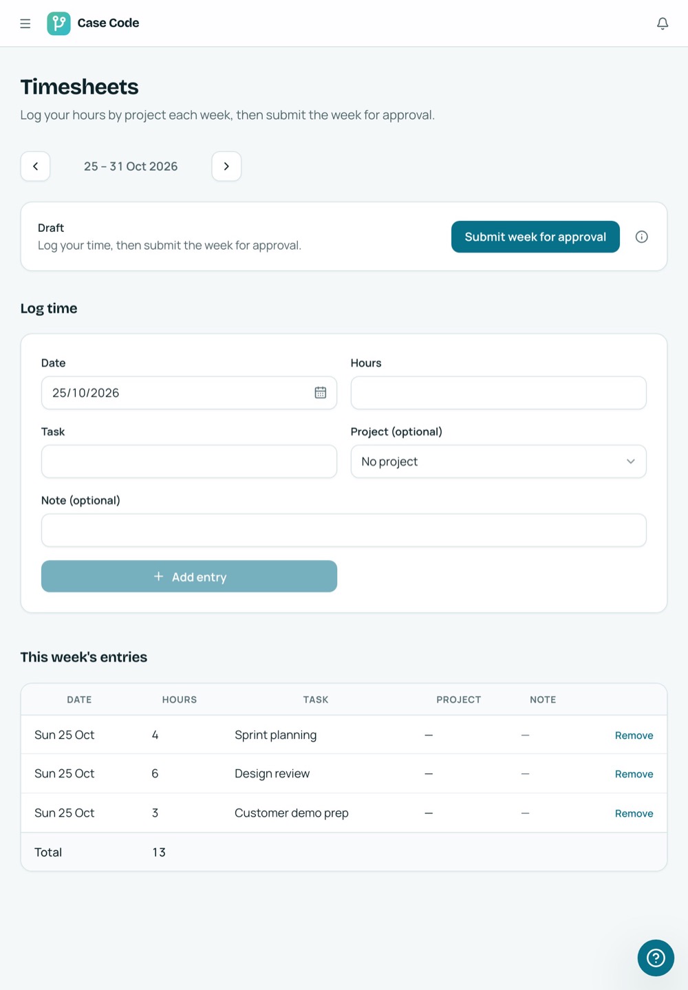
Task: Remove the Customer demo prep entry
Action: click(634, 813)
